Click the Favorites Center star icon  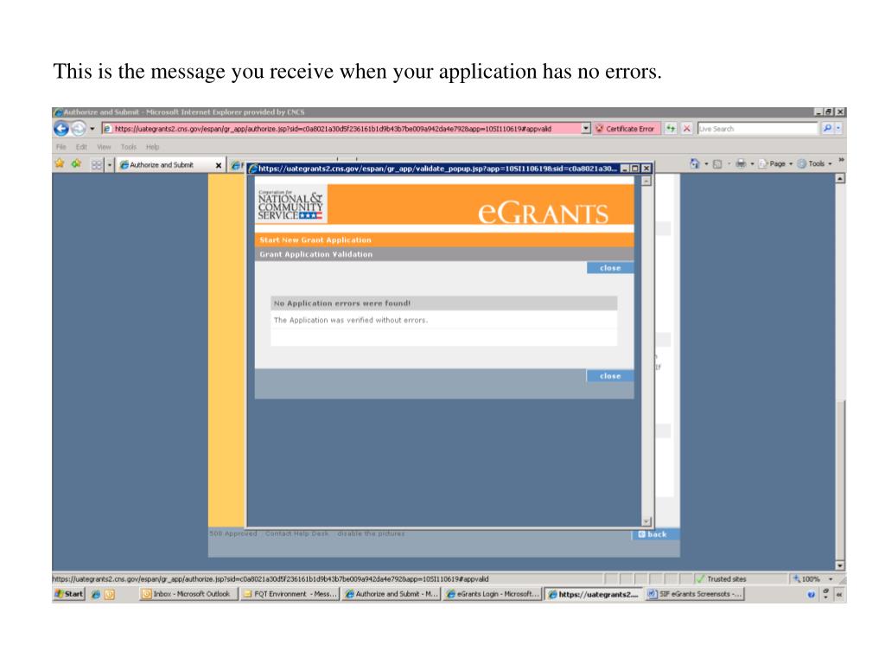click(60, 163)
